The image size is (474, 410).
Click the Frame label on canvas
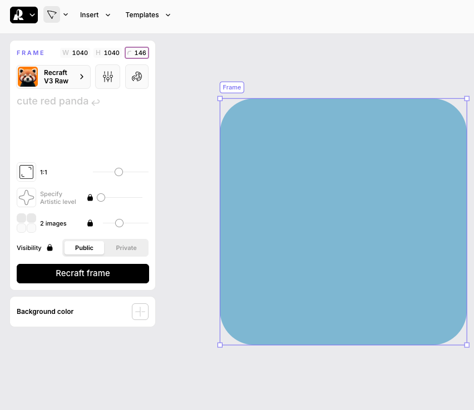click(x=232, y=87)
